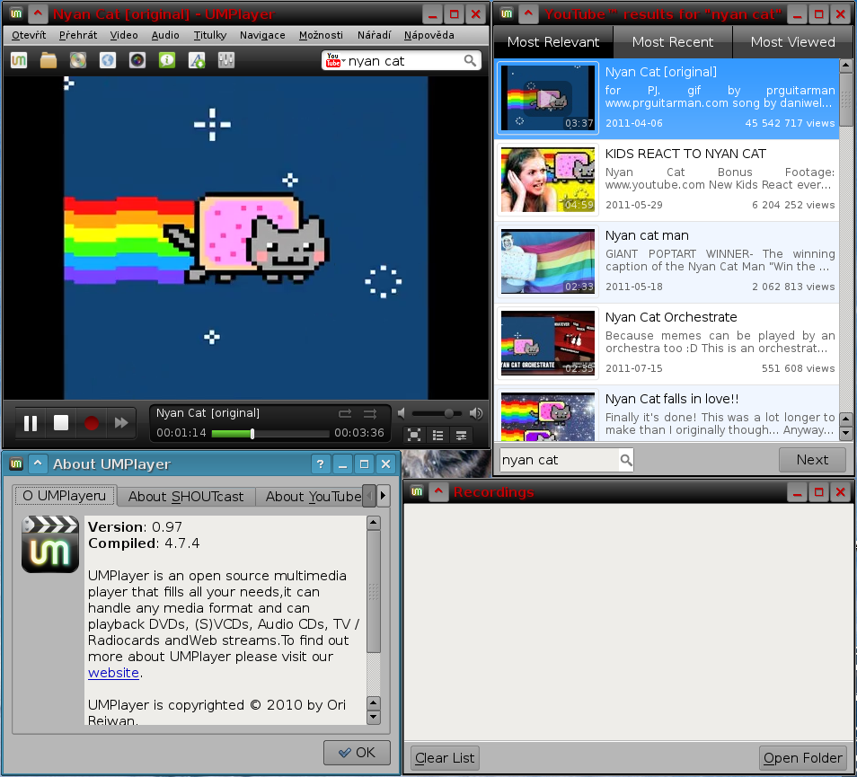Open the Navigace menu
The height and width of the screenshot is (777, 857).
coord(262,35)
